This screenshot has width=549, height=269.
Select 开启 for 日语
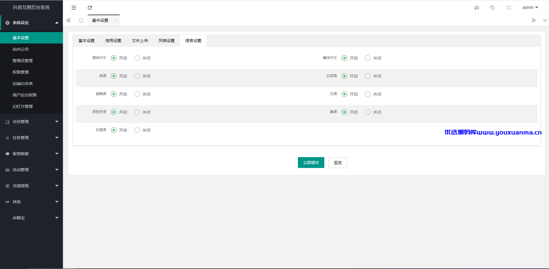350,94
